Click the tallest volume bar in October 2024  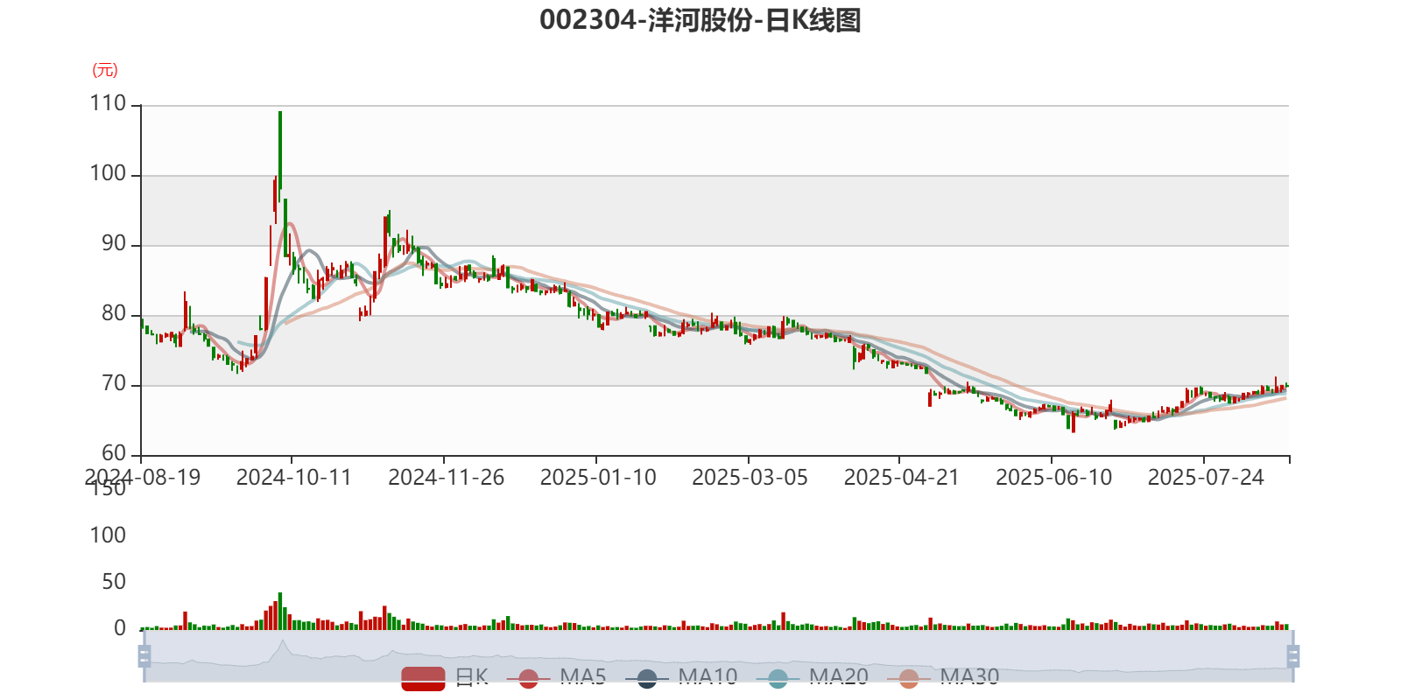[280, 611]
